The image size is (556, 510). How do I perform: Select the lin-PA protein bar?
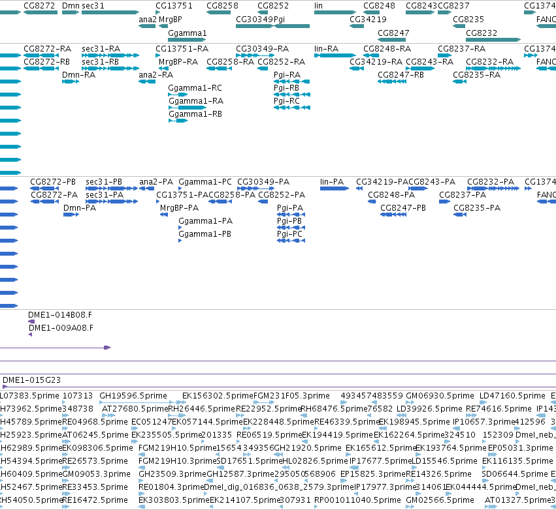click(x=335, y=188)
